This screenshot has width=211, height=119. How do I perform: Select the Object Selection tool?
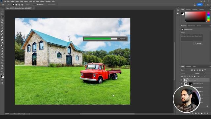[x=2, y=20]
